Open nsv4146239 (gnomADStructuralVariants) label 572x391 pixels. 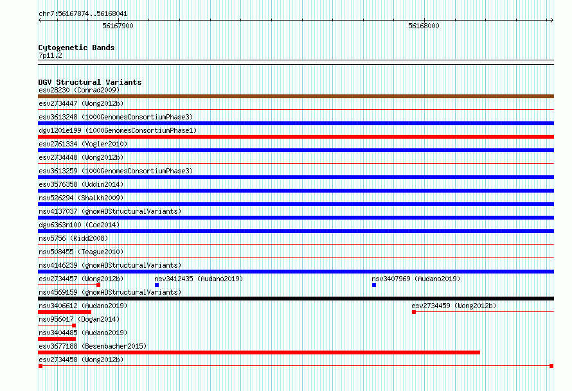pyautogui.click(x=110, y=265)
